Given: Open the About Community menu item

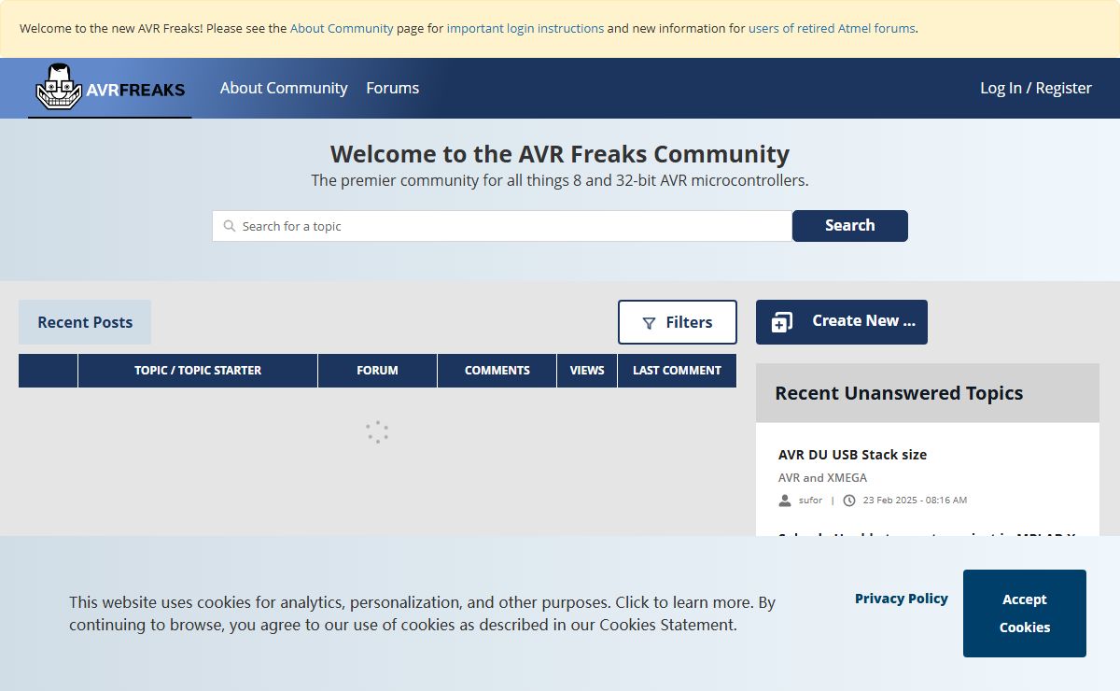Looking at the screenshot, I should point(284,88).
